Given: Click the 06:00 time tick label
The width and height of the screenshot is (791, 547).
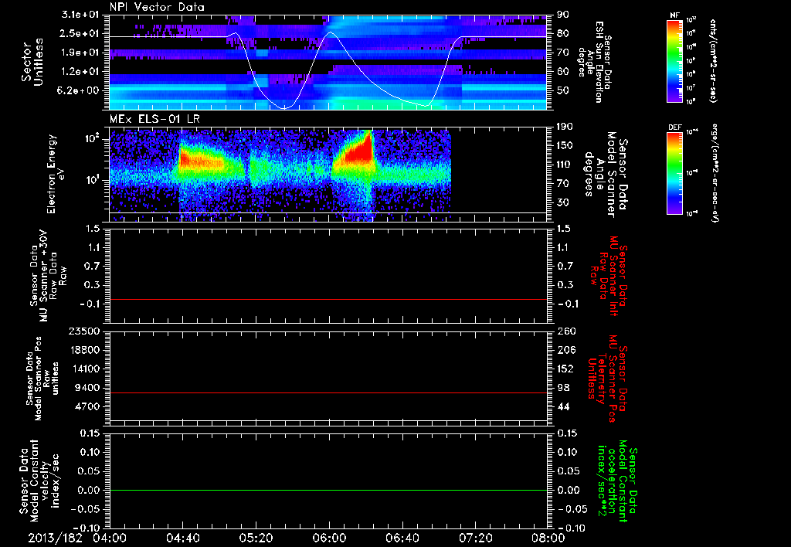Looking at the screenshot, I should [329, 538].
